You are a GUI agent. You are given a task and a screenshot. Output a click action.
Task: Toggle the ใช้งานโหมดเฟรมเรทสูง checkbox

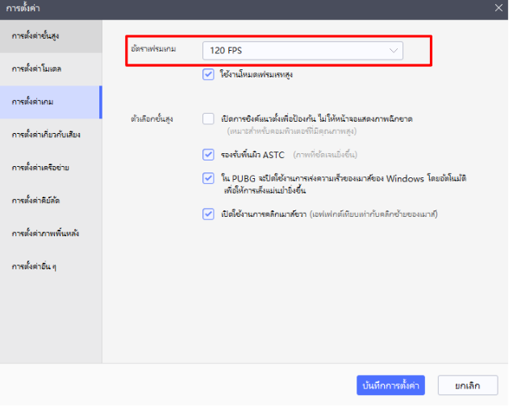209,75
